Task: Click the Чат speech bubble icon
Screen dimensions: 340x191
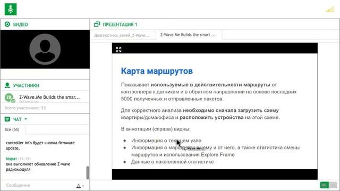Action: click(7, 119)
